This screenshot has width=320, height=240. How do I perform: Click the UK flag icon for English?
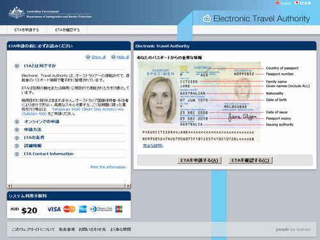[278, 3]
